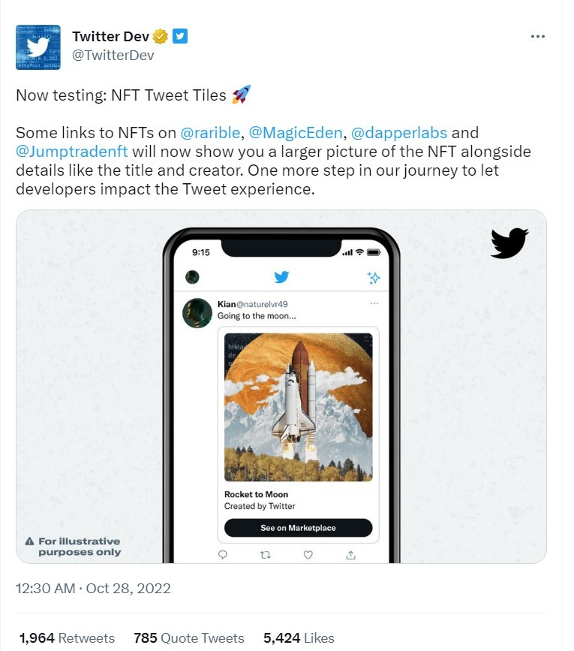
Task: Click the gold verified badge
Action: [x=161, y=37]
